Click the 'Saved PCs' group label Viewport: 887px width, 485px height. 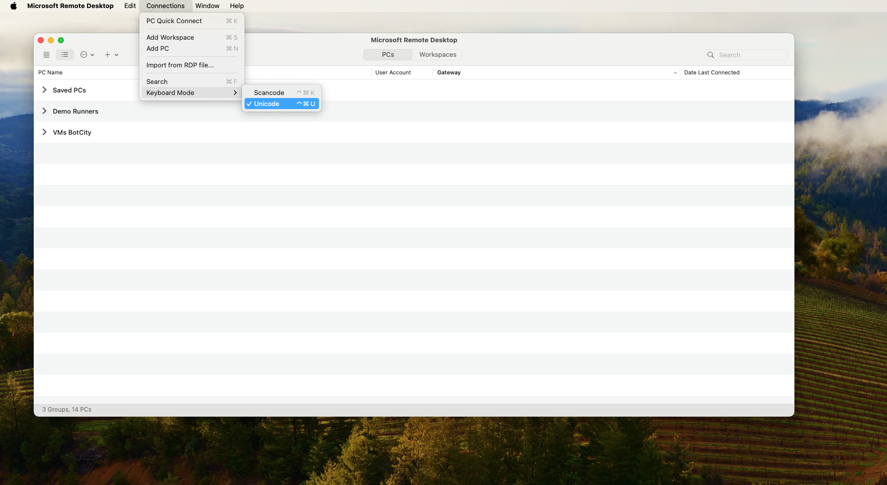tap(69, 90)
